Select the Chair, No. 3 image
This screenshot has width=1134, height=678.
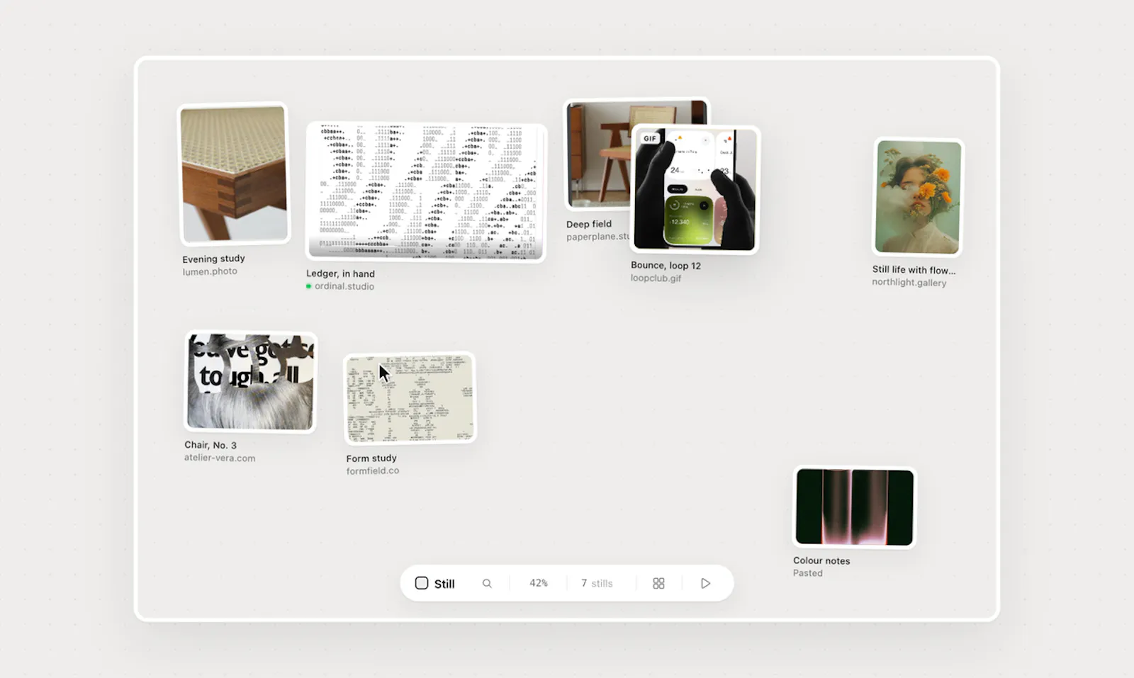click(x=250, y=382)
